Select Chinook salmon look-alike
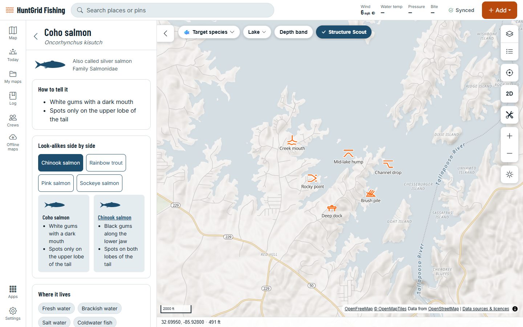 pos(61,163)
